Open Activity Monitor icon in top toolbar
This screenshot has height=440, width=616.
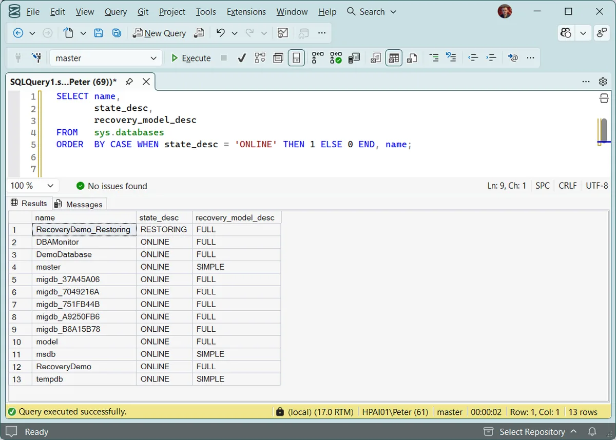pyautogui.click(x=282, y=33)
